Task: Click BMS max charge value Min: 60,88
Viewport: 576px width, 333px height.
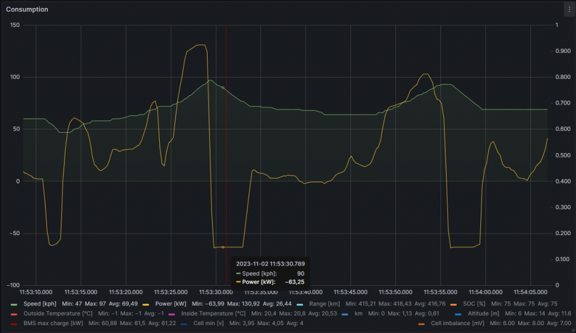Action: [x=102, y=323]
